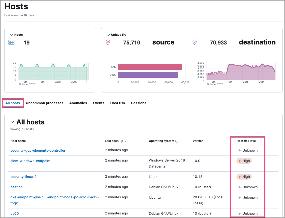Click the server storage icon beside host count
The height and width of the screenshot is (218, 285).
pos(11,43)
